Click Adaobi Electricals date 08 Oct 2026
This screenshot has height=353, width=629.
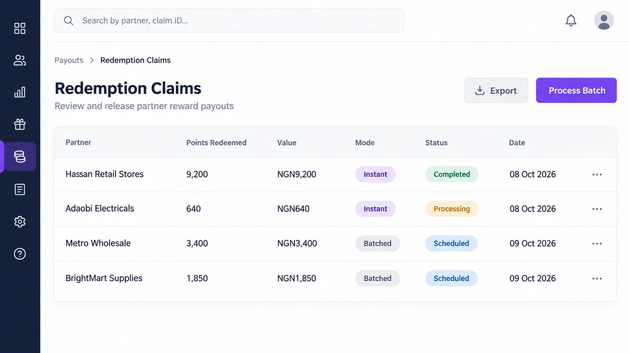(x=533, y=209)
